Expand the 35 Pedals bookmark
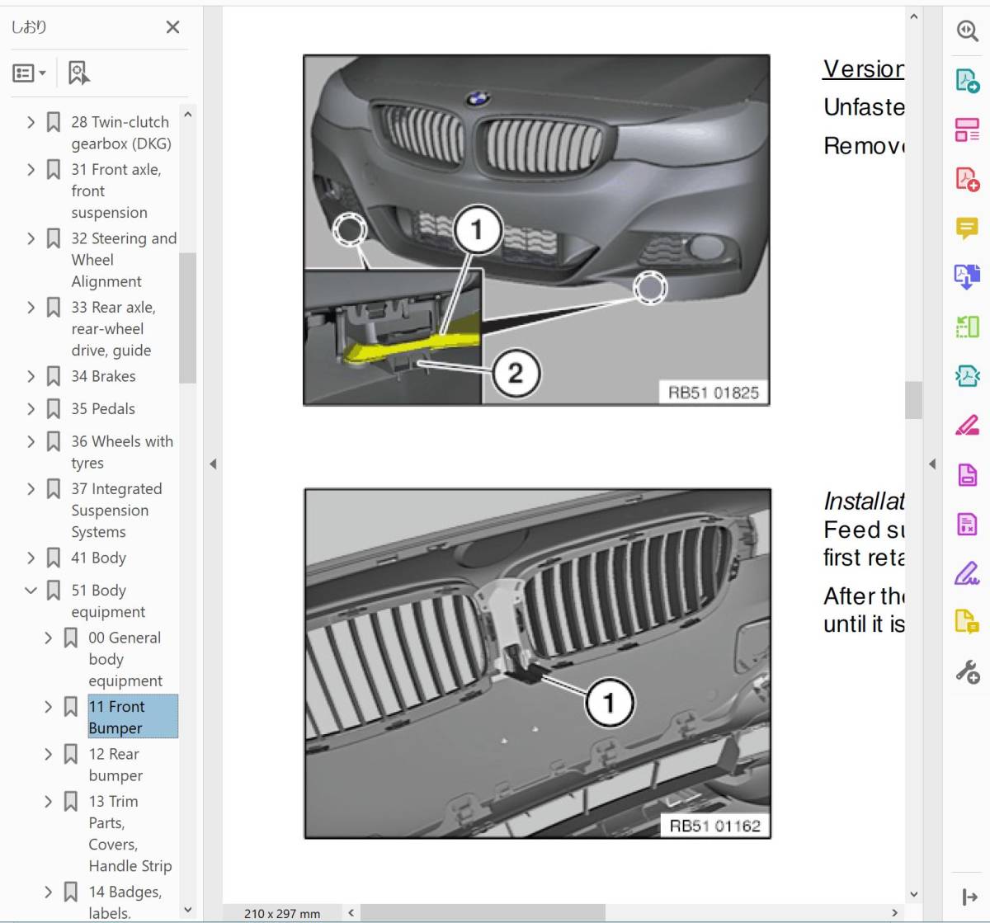This screenshot has height=923, width=990. tap(31, 409)
